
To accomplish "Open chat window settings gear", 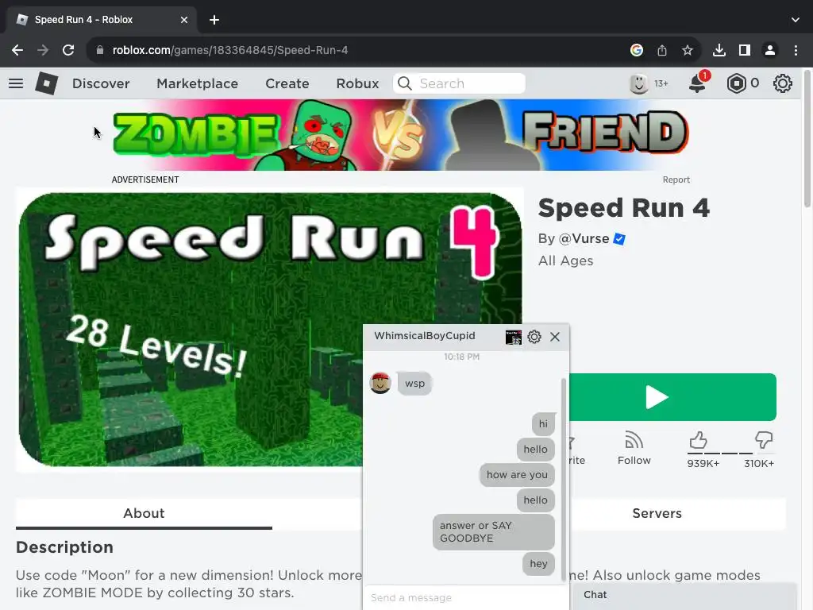I will click(534, 337).
